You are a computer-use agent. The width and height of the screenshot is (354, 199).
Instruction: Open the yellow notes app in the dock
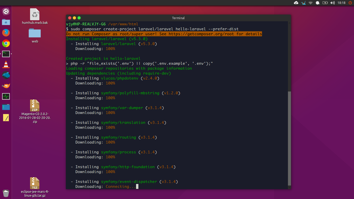pyautogui.click(x=6, y=118)
